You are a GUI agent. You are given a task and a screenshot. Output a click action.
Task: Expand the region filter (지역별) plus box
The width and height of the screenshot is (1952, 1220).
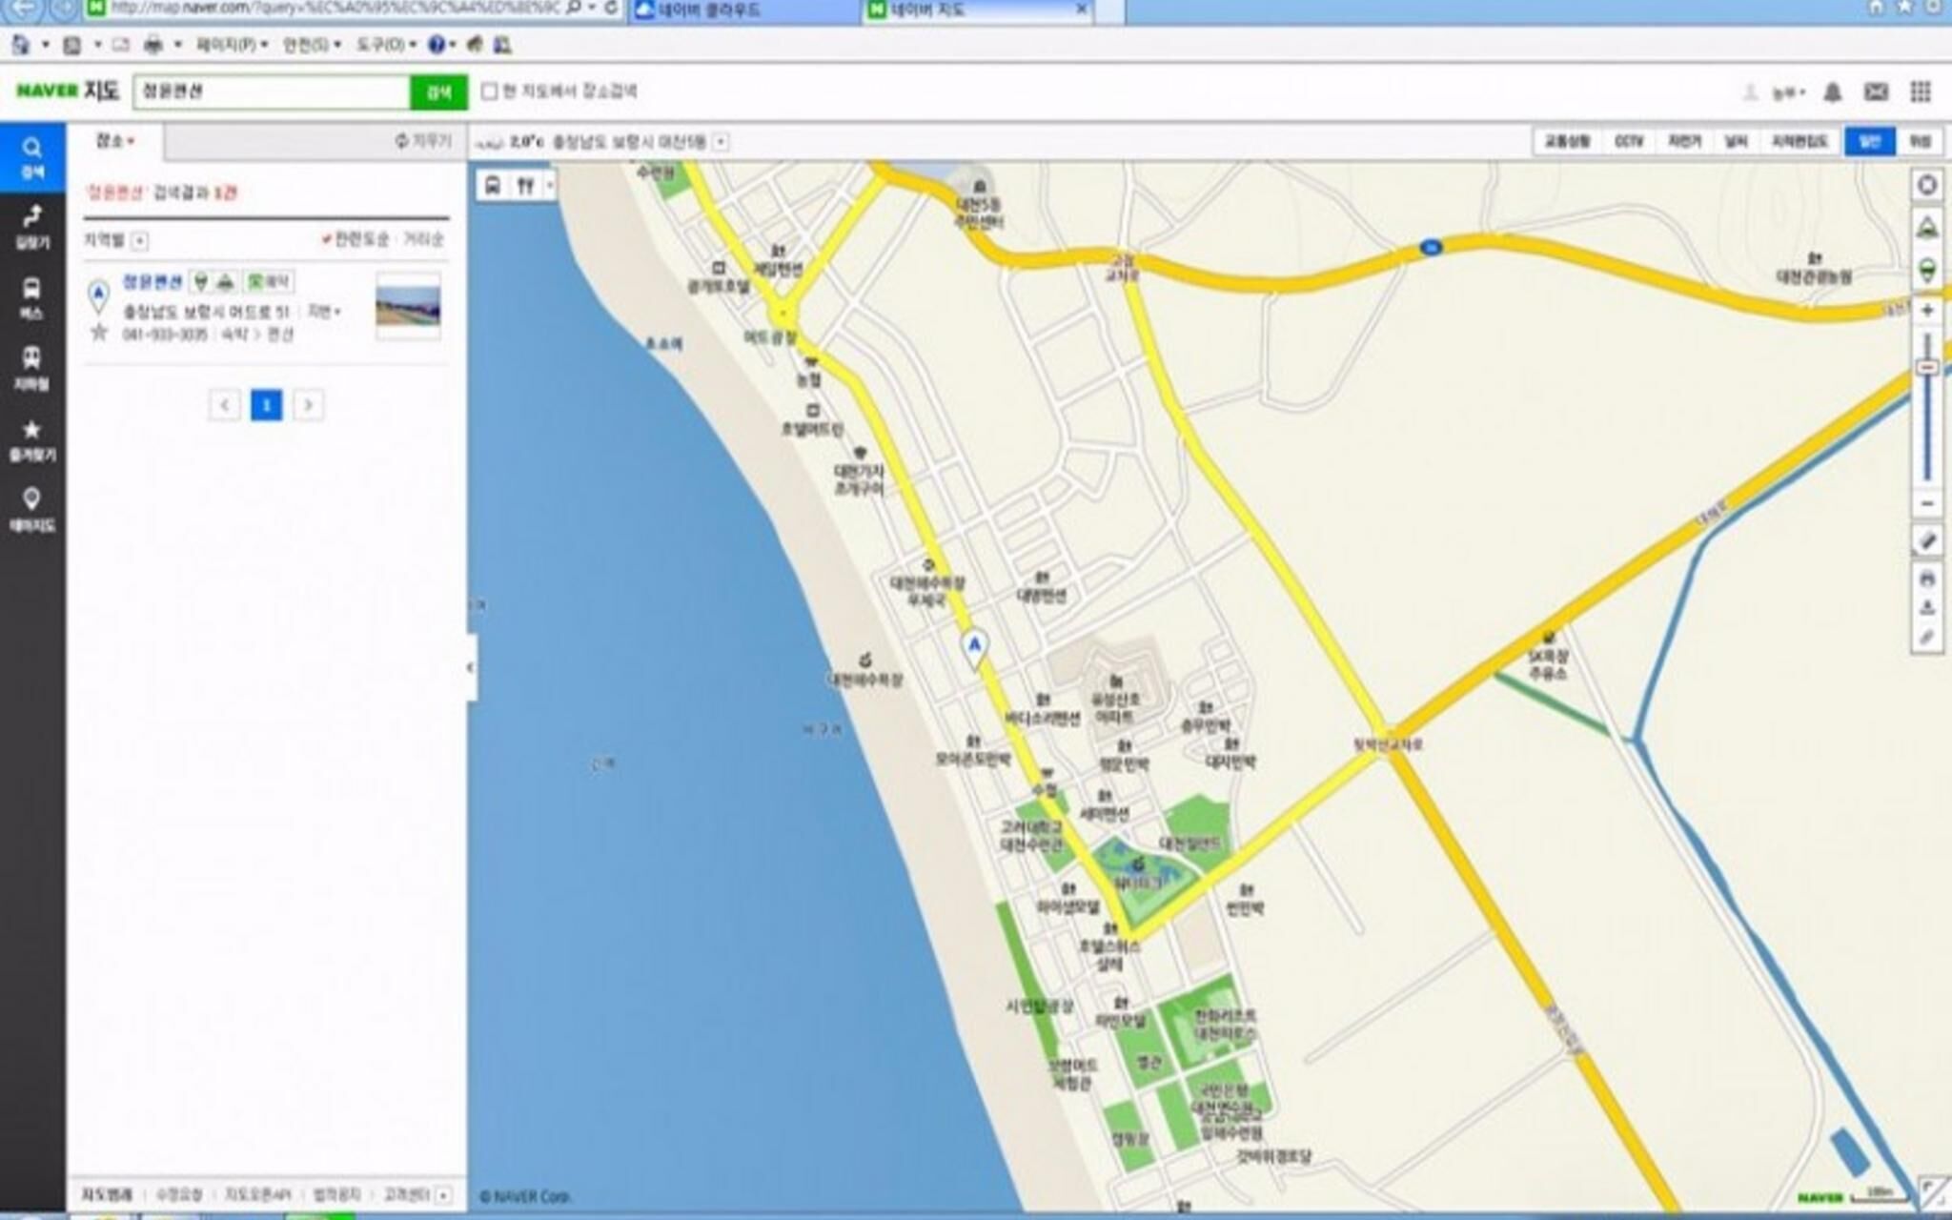140,240
